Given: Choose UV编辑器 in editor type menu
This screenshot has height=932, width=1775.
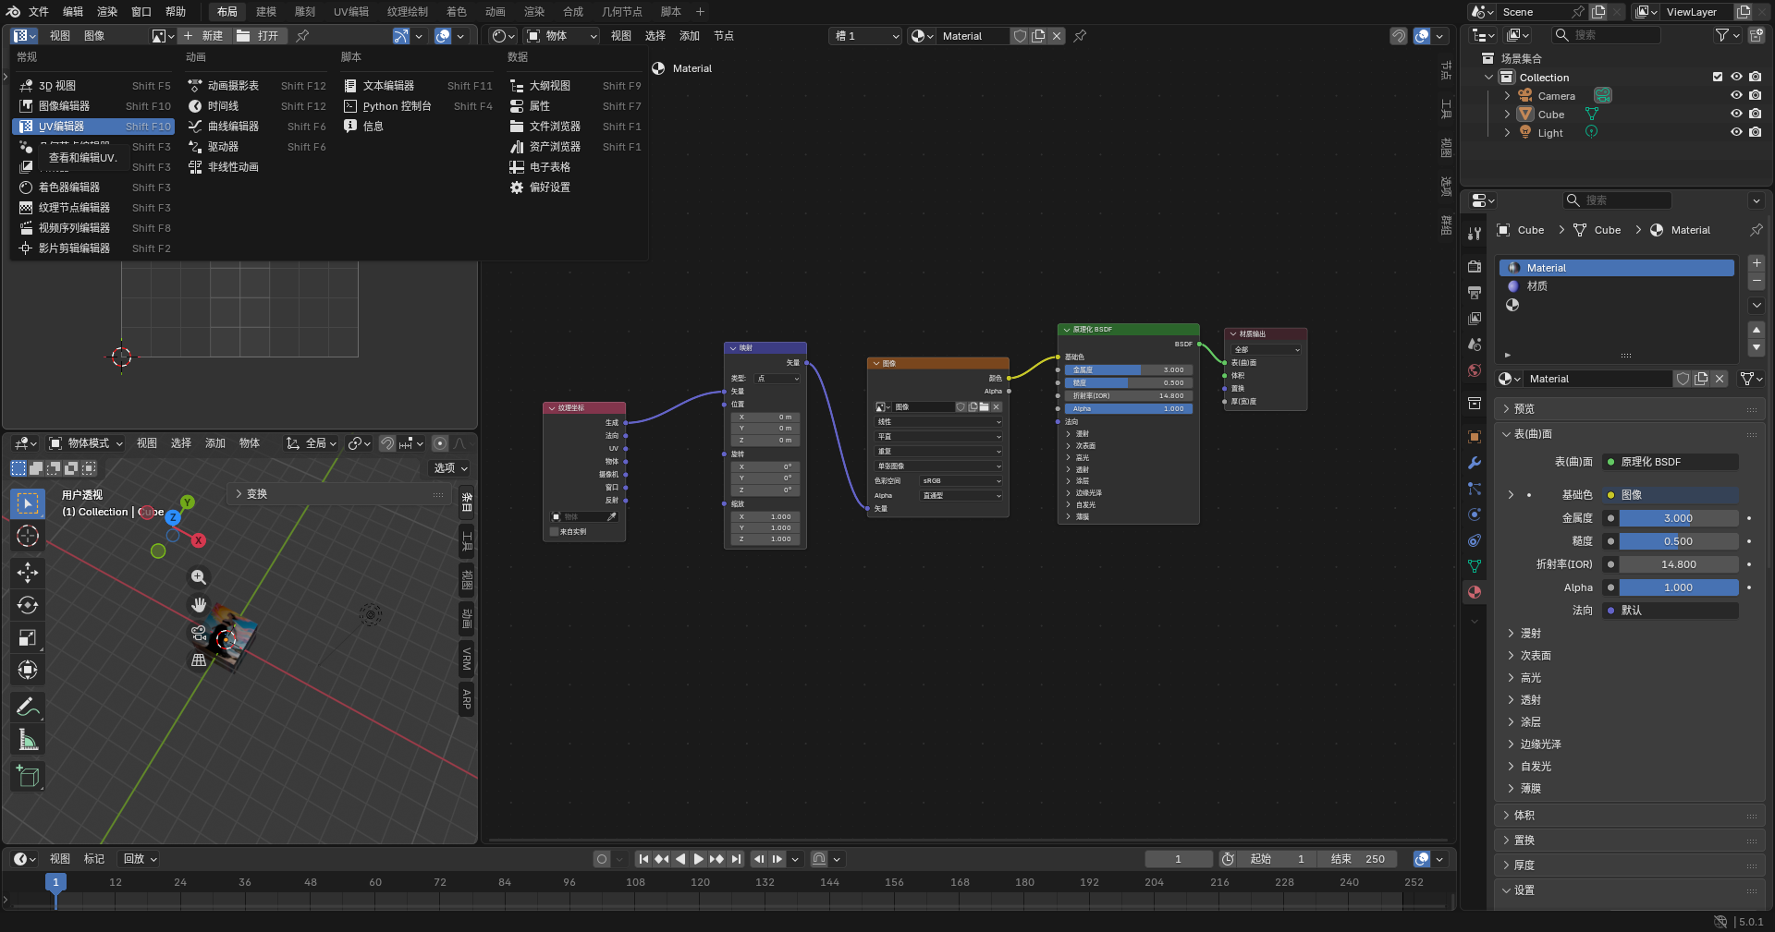Looking at the screenshot, I should click(94, 127).
